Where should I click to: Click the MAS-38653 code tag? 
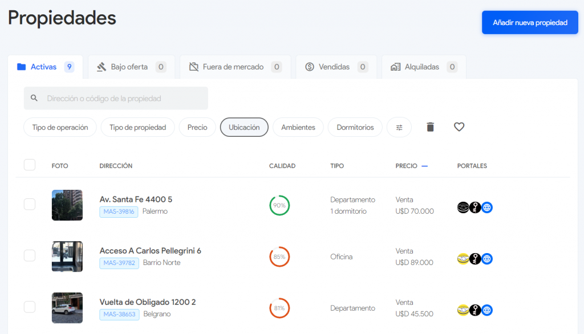[x=119, y=314]
